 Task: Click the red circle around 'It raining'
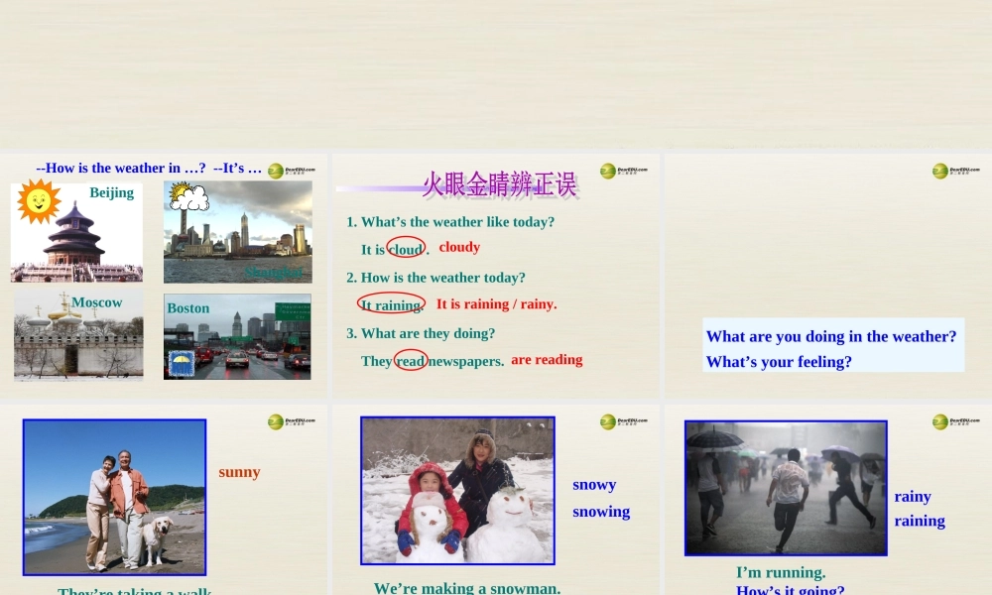[x=389, y=303]
